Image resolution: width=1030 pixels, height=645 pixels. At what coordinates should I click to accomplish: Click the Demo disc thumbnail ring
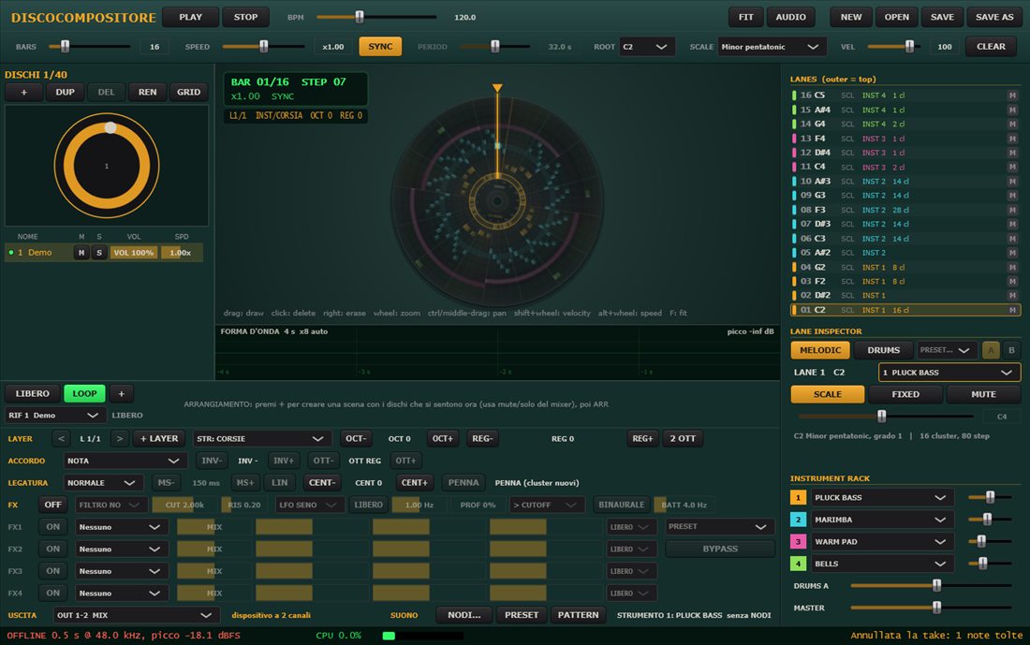pyautogui.click(x=107, y=166)
